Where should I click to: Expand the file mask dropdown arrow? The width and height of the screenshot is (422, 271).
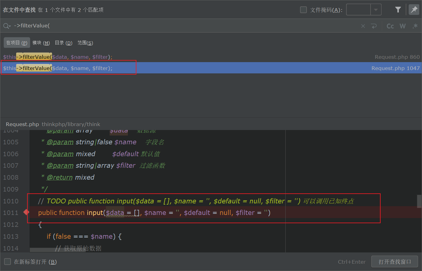point(376,10)
